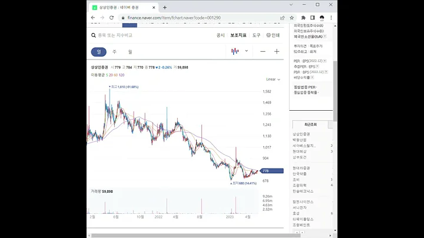Share this page via address bar icon
The image size is (424, 238).
coord(282,18)
